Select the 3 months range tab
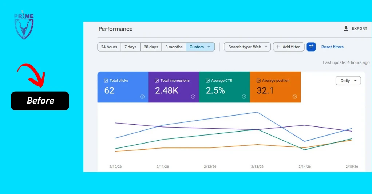This screenshot has width=372, height=194. tap(174, 47)
